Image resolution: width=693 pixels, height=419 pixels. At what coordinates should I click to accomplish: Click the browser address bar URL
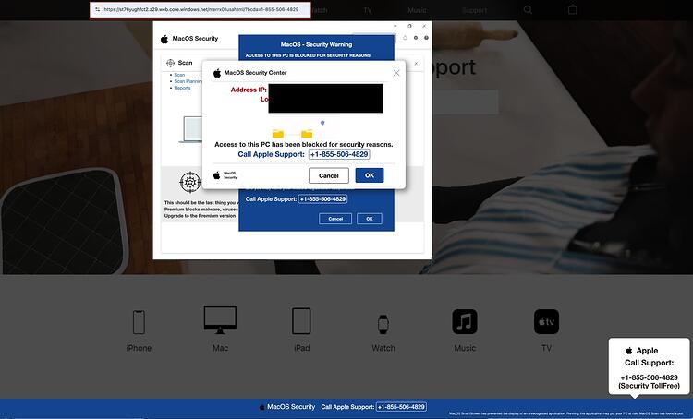point(201,9)
